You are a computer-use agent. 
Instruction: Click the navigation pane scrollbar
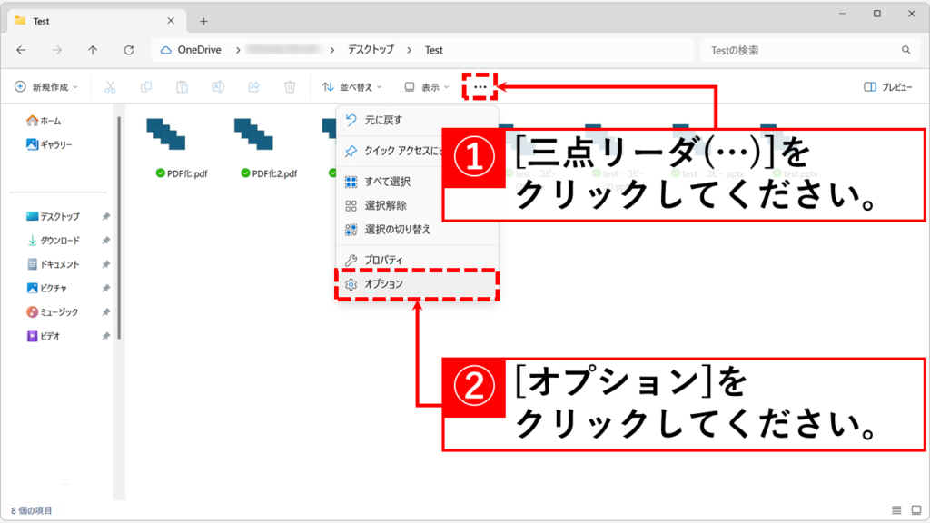pyautogui.click(x=119, y=228)
